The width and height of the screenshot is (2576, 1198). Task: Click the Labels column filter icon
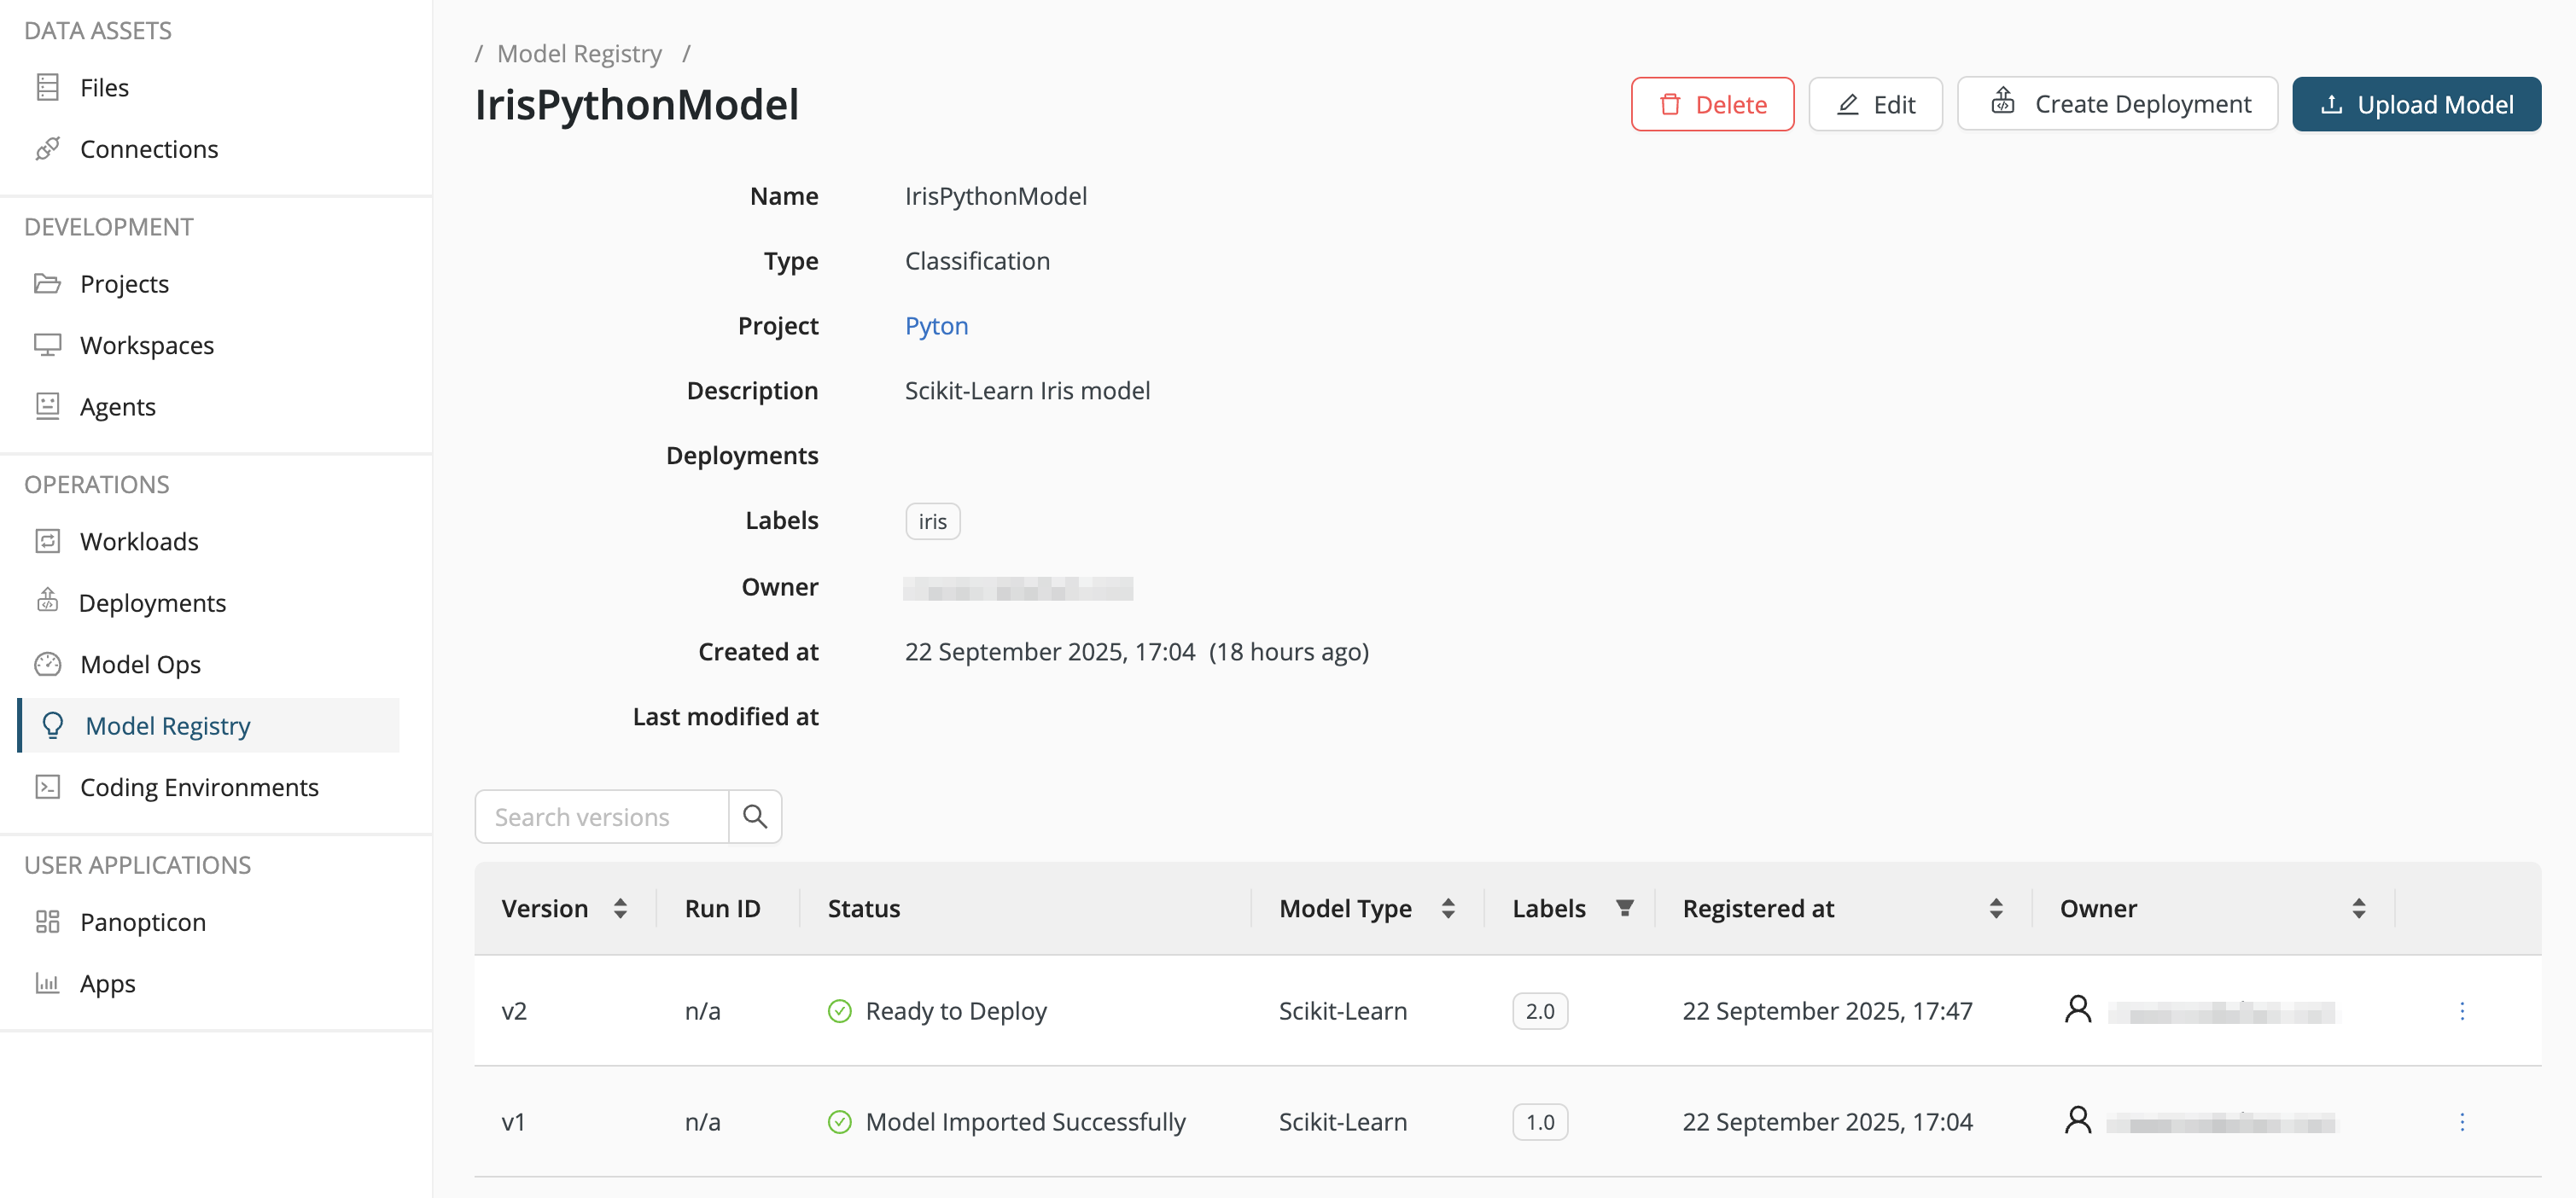click(1624, 907)
